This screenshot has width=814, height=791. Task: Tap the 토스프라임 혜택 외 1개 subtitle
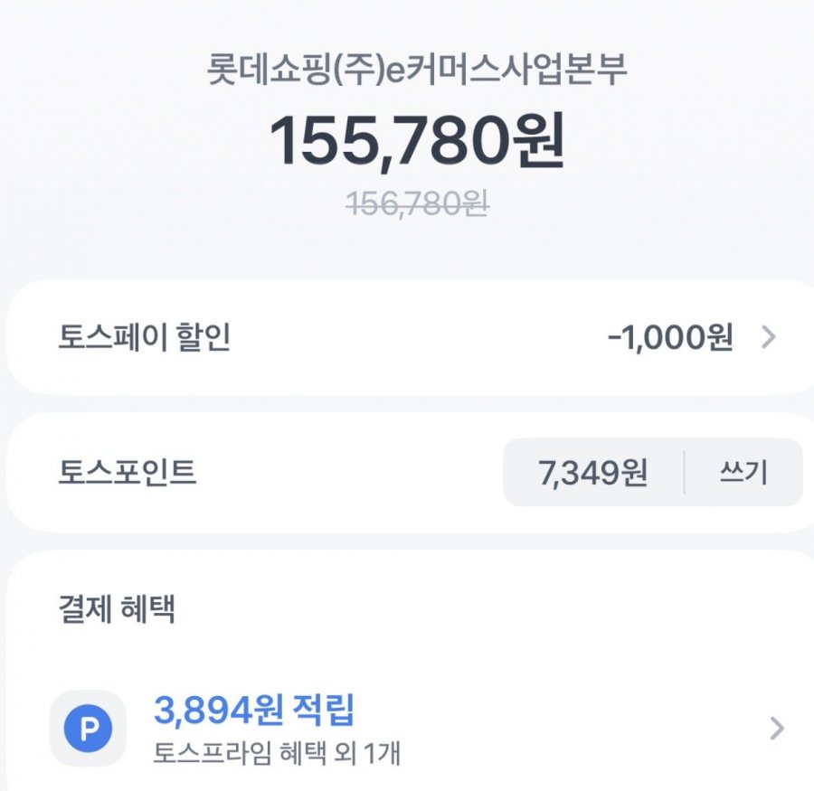276,751
